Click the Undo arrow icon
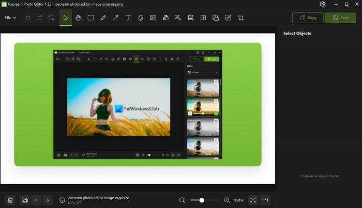This screenshot has height=208, width=362. (x=28, y=18)
